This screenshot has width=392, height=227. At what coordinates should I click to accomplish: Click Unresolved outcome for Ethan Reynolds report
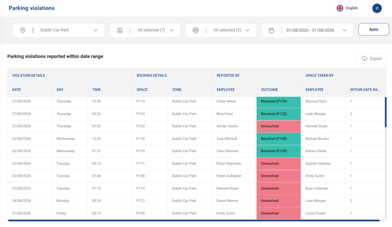pyautogui.click(x=278, y=163)
